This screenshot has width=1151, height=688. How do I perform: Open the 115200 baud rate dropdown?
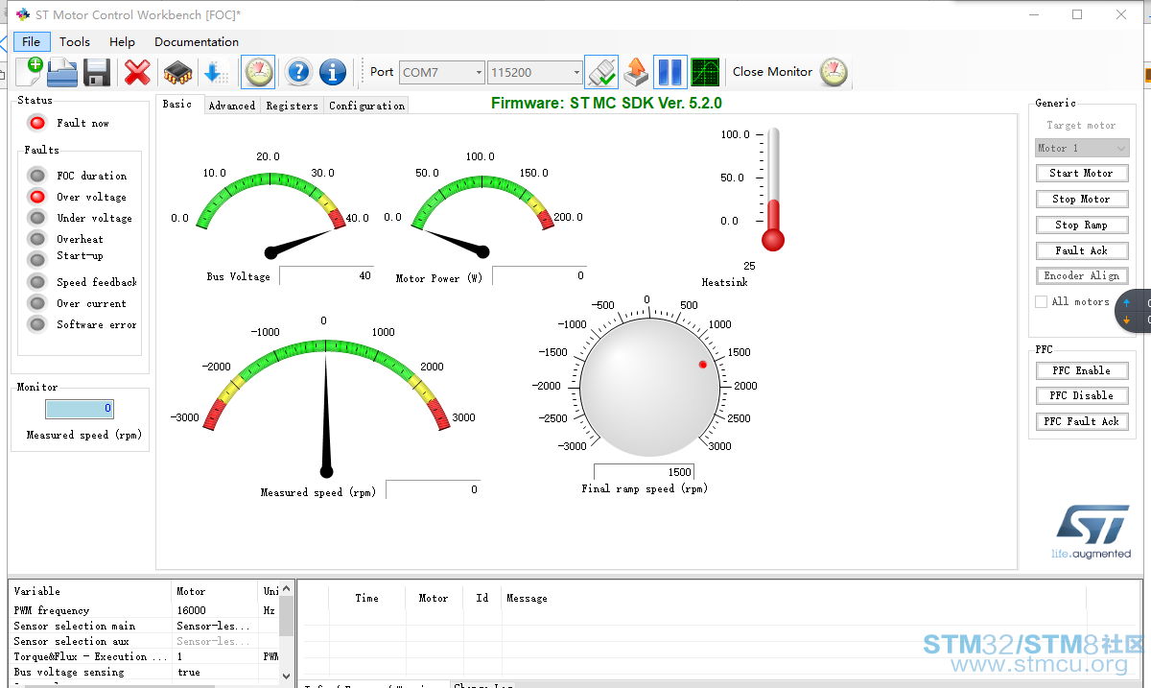(534, 72)
